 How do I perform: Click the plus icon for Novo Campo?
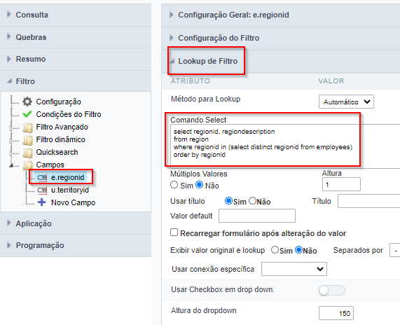tap(41, 202)
